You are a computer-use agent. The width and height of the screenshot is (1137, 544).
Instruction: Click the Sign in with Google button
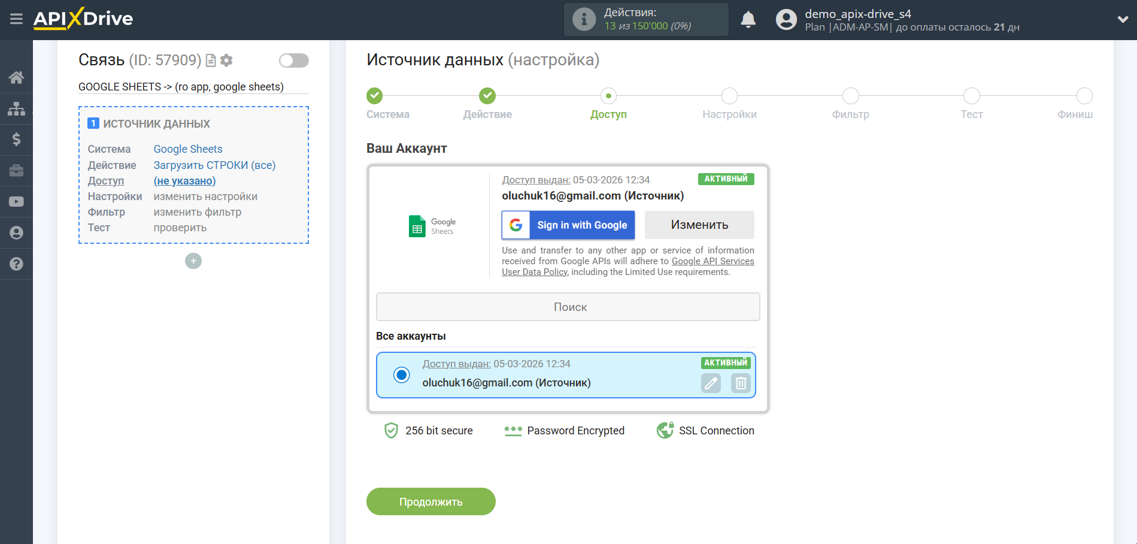pos(568,225)
